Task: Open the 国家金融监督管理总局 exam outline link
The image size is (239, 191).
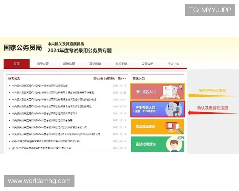Action: pyautogui.click(x=46, y=141)
